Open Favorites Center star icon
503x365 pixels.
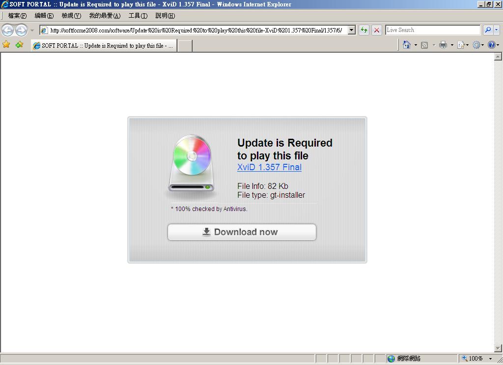coord(6,45)
